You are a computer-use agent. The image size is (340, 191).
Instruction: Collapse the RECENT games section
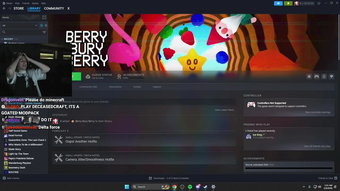pyautogui.click(x=2, y=39)
